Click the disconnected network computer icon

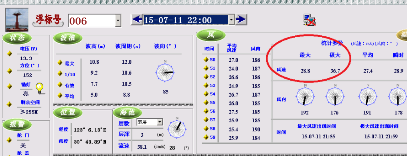(x=310, y=20)
